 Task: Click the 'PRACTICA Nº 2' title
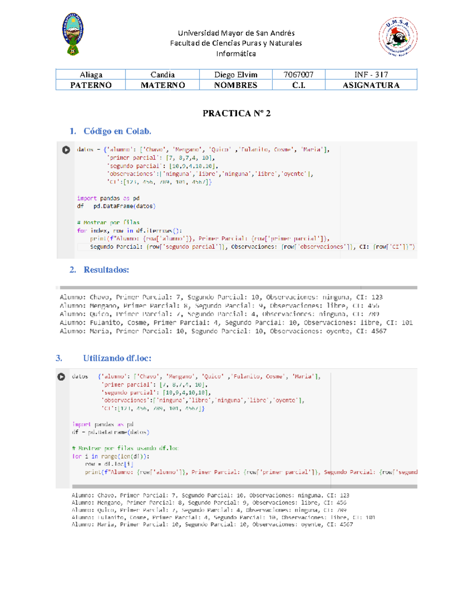coord(236,113)
